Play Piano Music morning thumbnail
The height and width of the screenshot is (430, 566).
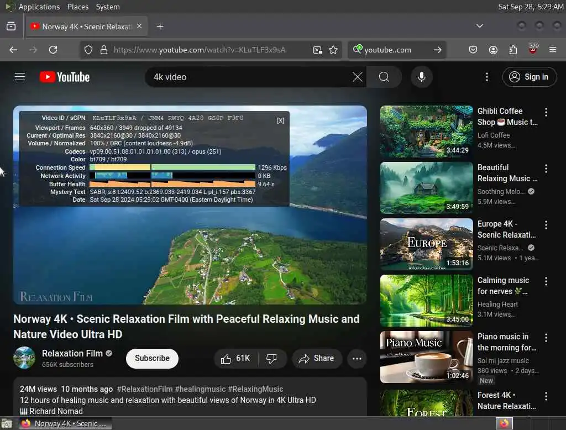[x=426, y=357]
